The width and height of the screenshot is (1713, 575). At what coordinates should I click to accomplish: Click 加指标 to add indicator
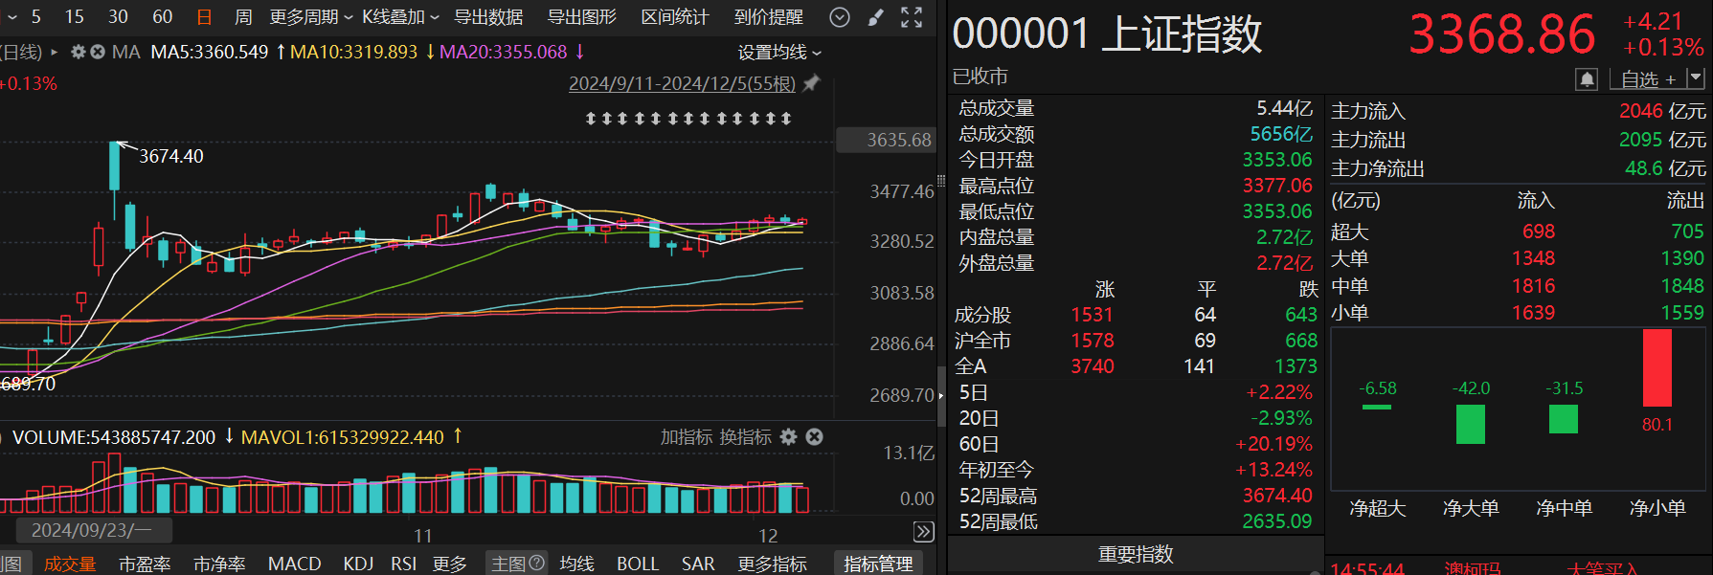(x=687, y=437)
